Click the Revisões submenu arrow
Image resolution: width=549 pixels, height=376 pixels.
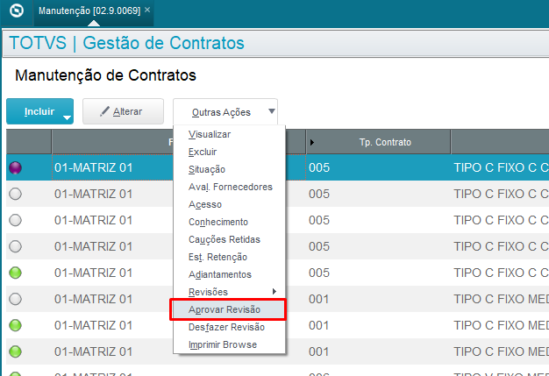(x=274, y=291)
